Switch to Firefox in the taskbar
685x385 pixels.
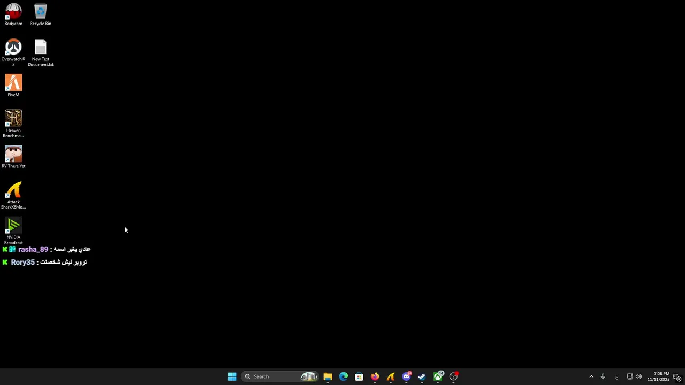[x=375, y=376]
